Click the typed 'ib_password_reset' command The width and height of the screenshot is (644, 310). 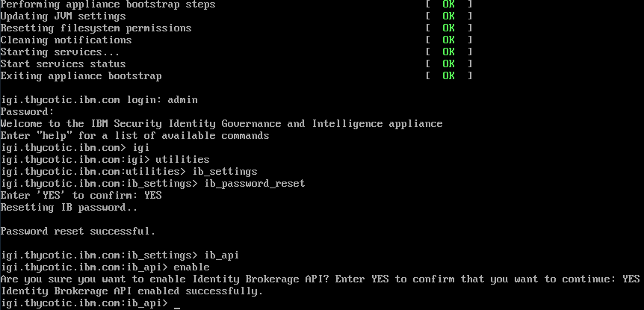pos(254,183)
